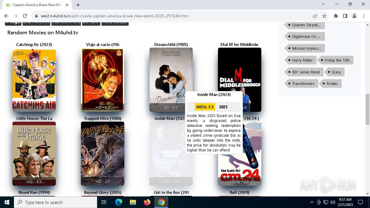This screenshot has height=208, width=370.
Task: Open network status tray icon
Action: click(326, 202)
